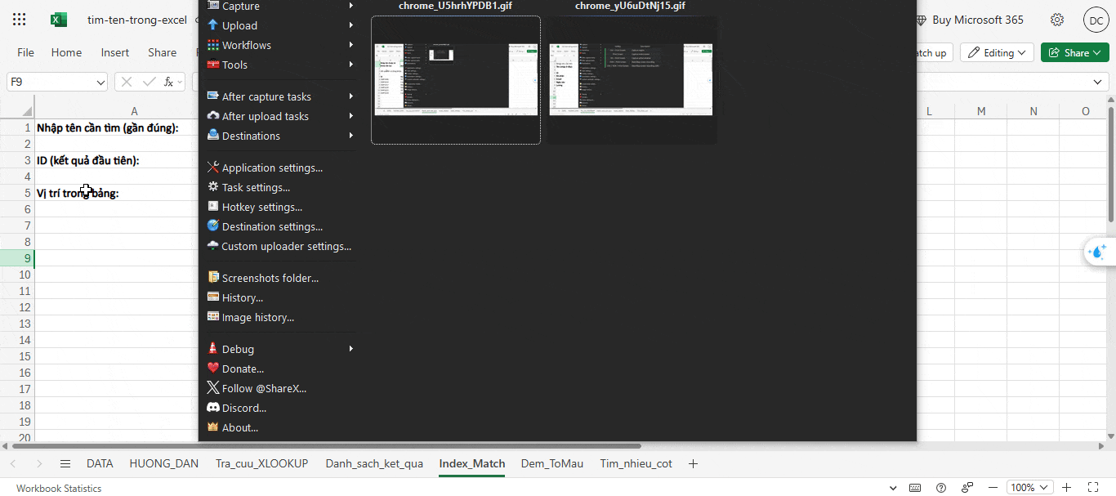Add a new sheet with plus icon
1116x496 pixels.
click(693, 463)
